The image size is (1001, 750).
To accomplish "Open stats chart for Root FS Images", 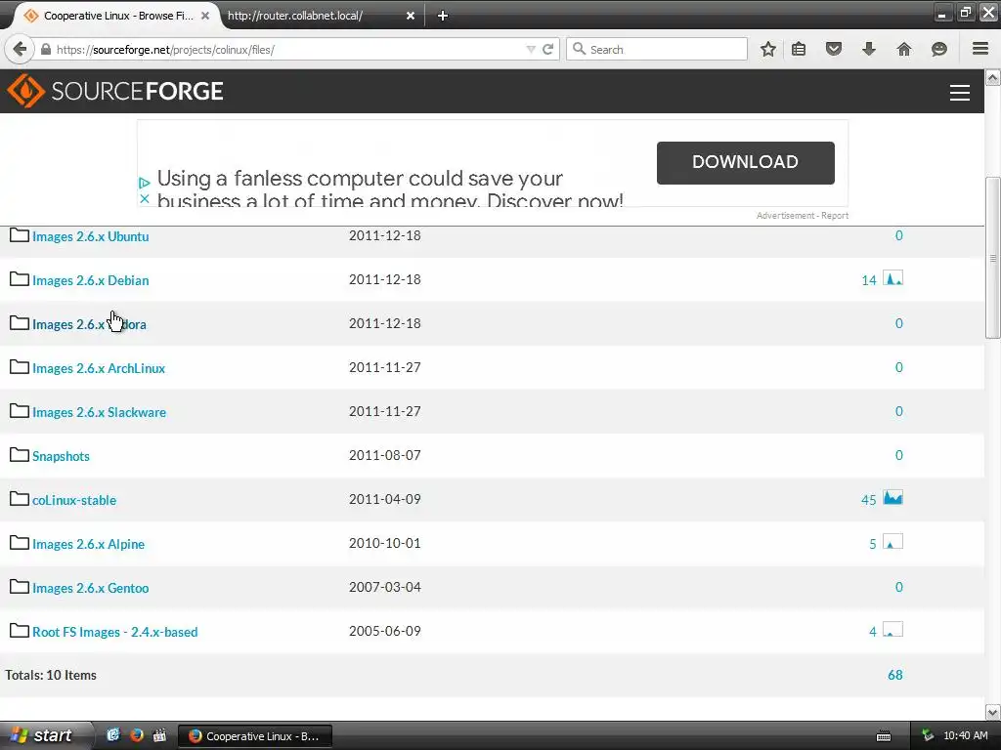I will 893,630.
